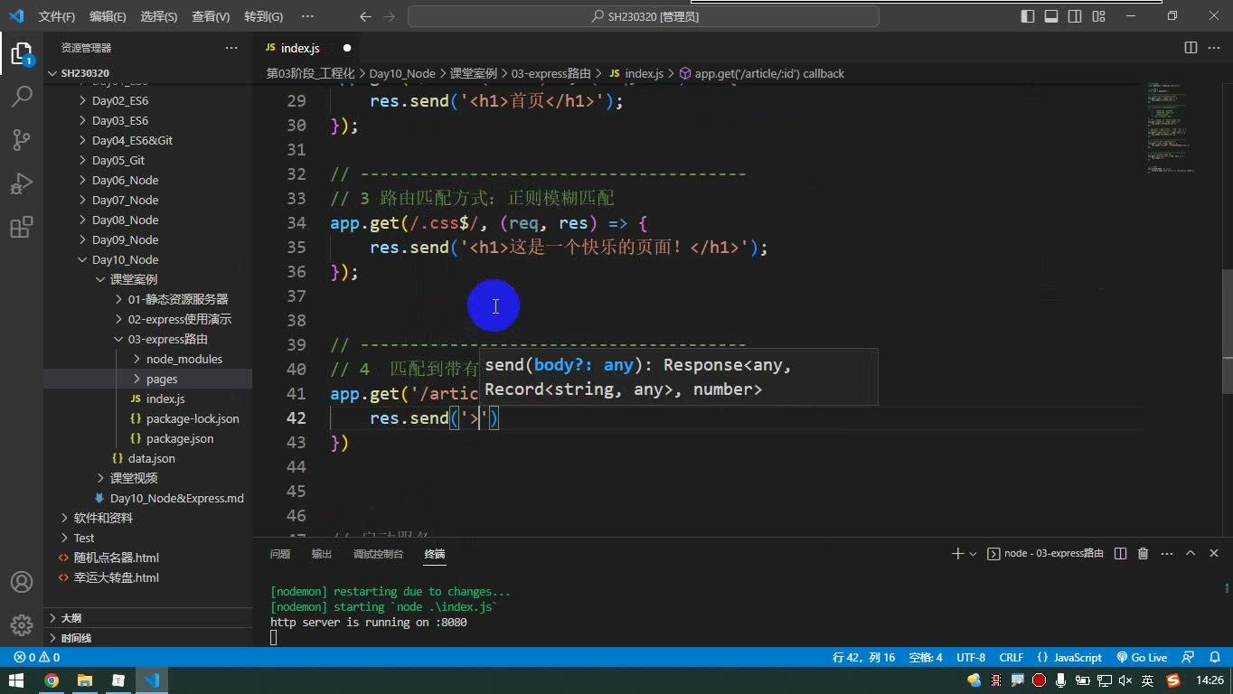
Task: Open the Run and Debug view
Action: pos(22,183)
